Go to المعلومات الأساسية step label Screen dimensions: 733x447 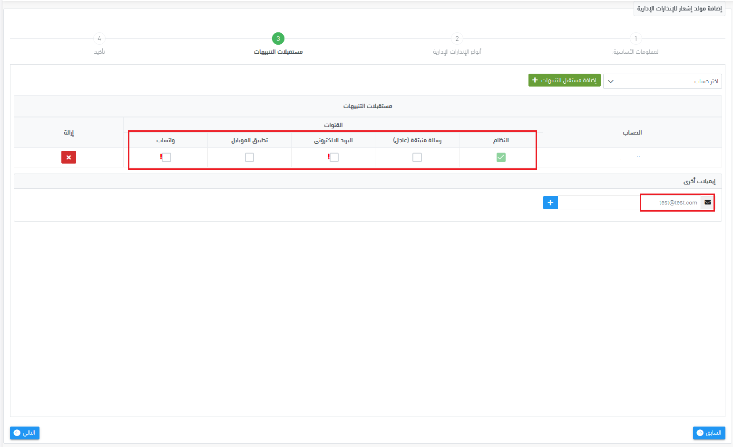pyautogui.click(x=635, y=52)
